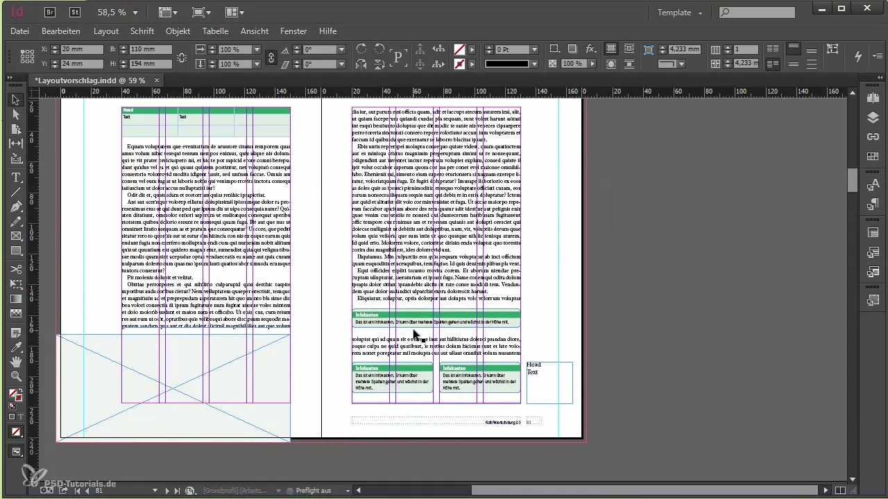Toggle constrain proportions for scaling link
Screen dimensions: 888x499
click(271, 57)
